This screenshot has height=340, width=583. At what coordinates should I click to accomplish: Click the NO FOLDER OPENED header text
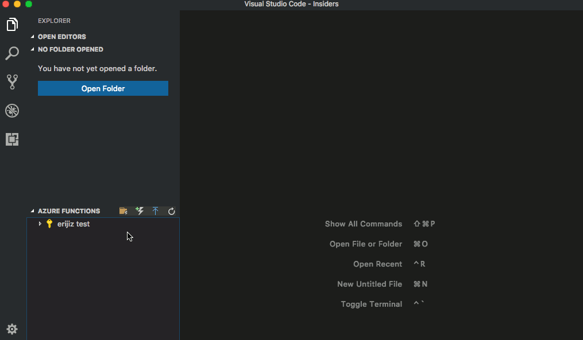click(71, 49)
